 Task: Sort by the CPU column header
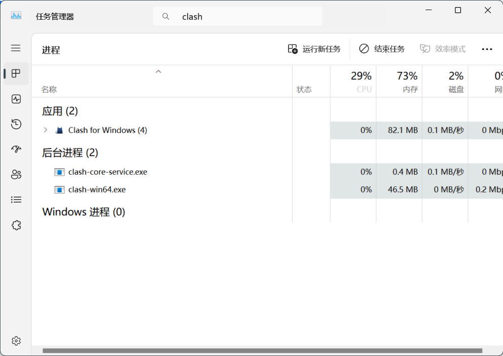354,82
